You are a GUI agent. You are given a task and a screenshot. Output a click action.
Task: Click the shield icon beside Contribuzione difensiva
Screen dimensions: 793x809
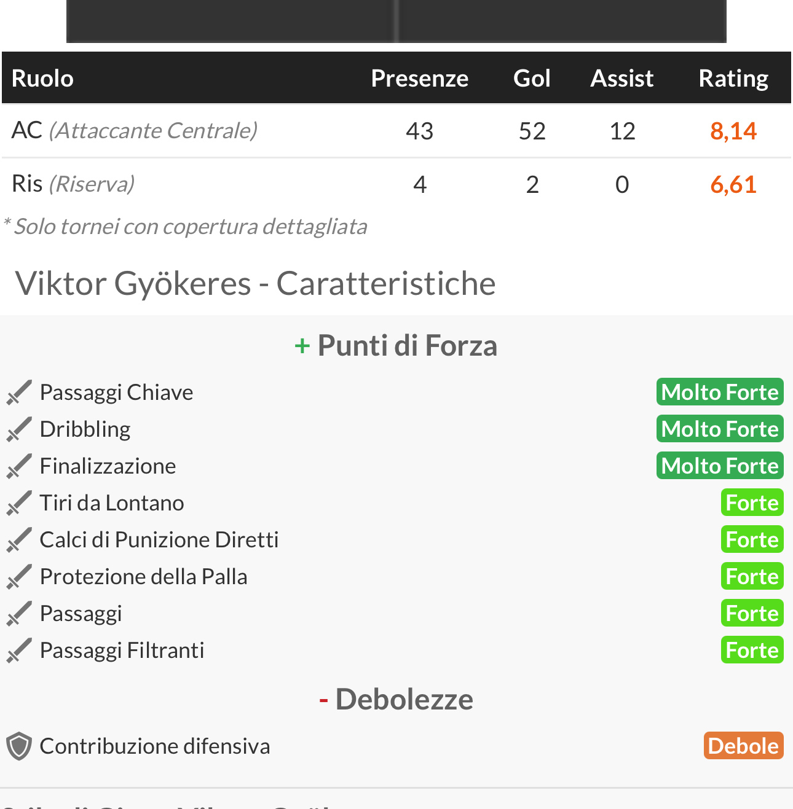[19, 746]
